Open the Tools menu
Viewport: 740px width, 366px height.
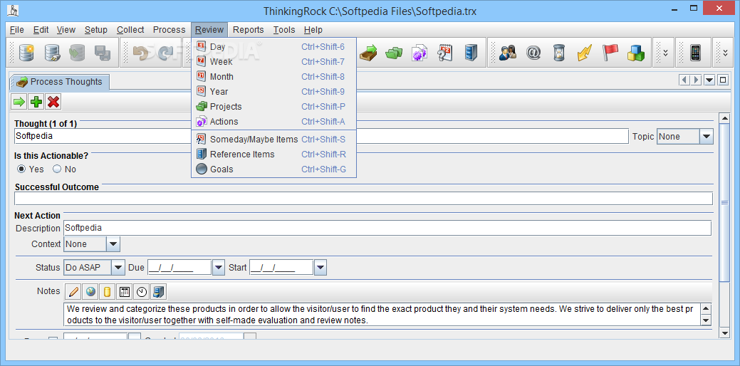284,30
